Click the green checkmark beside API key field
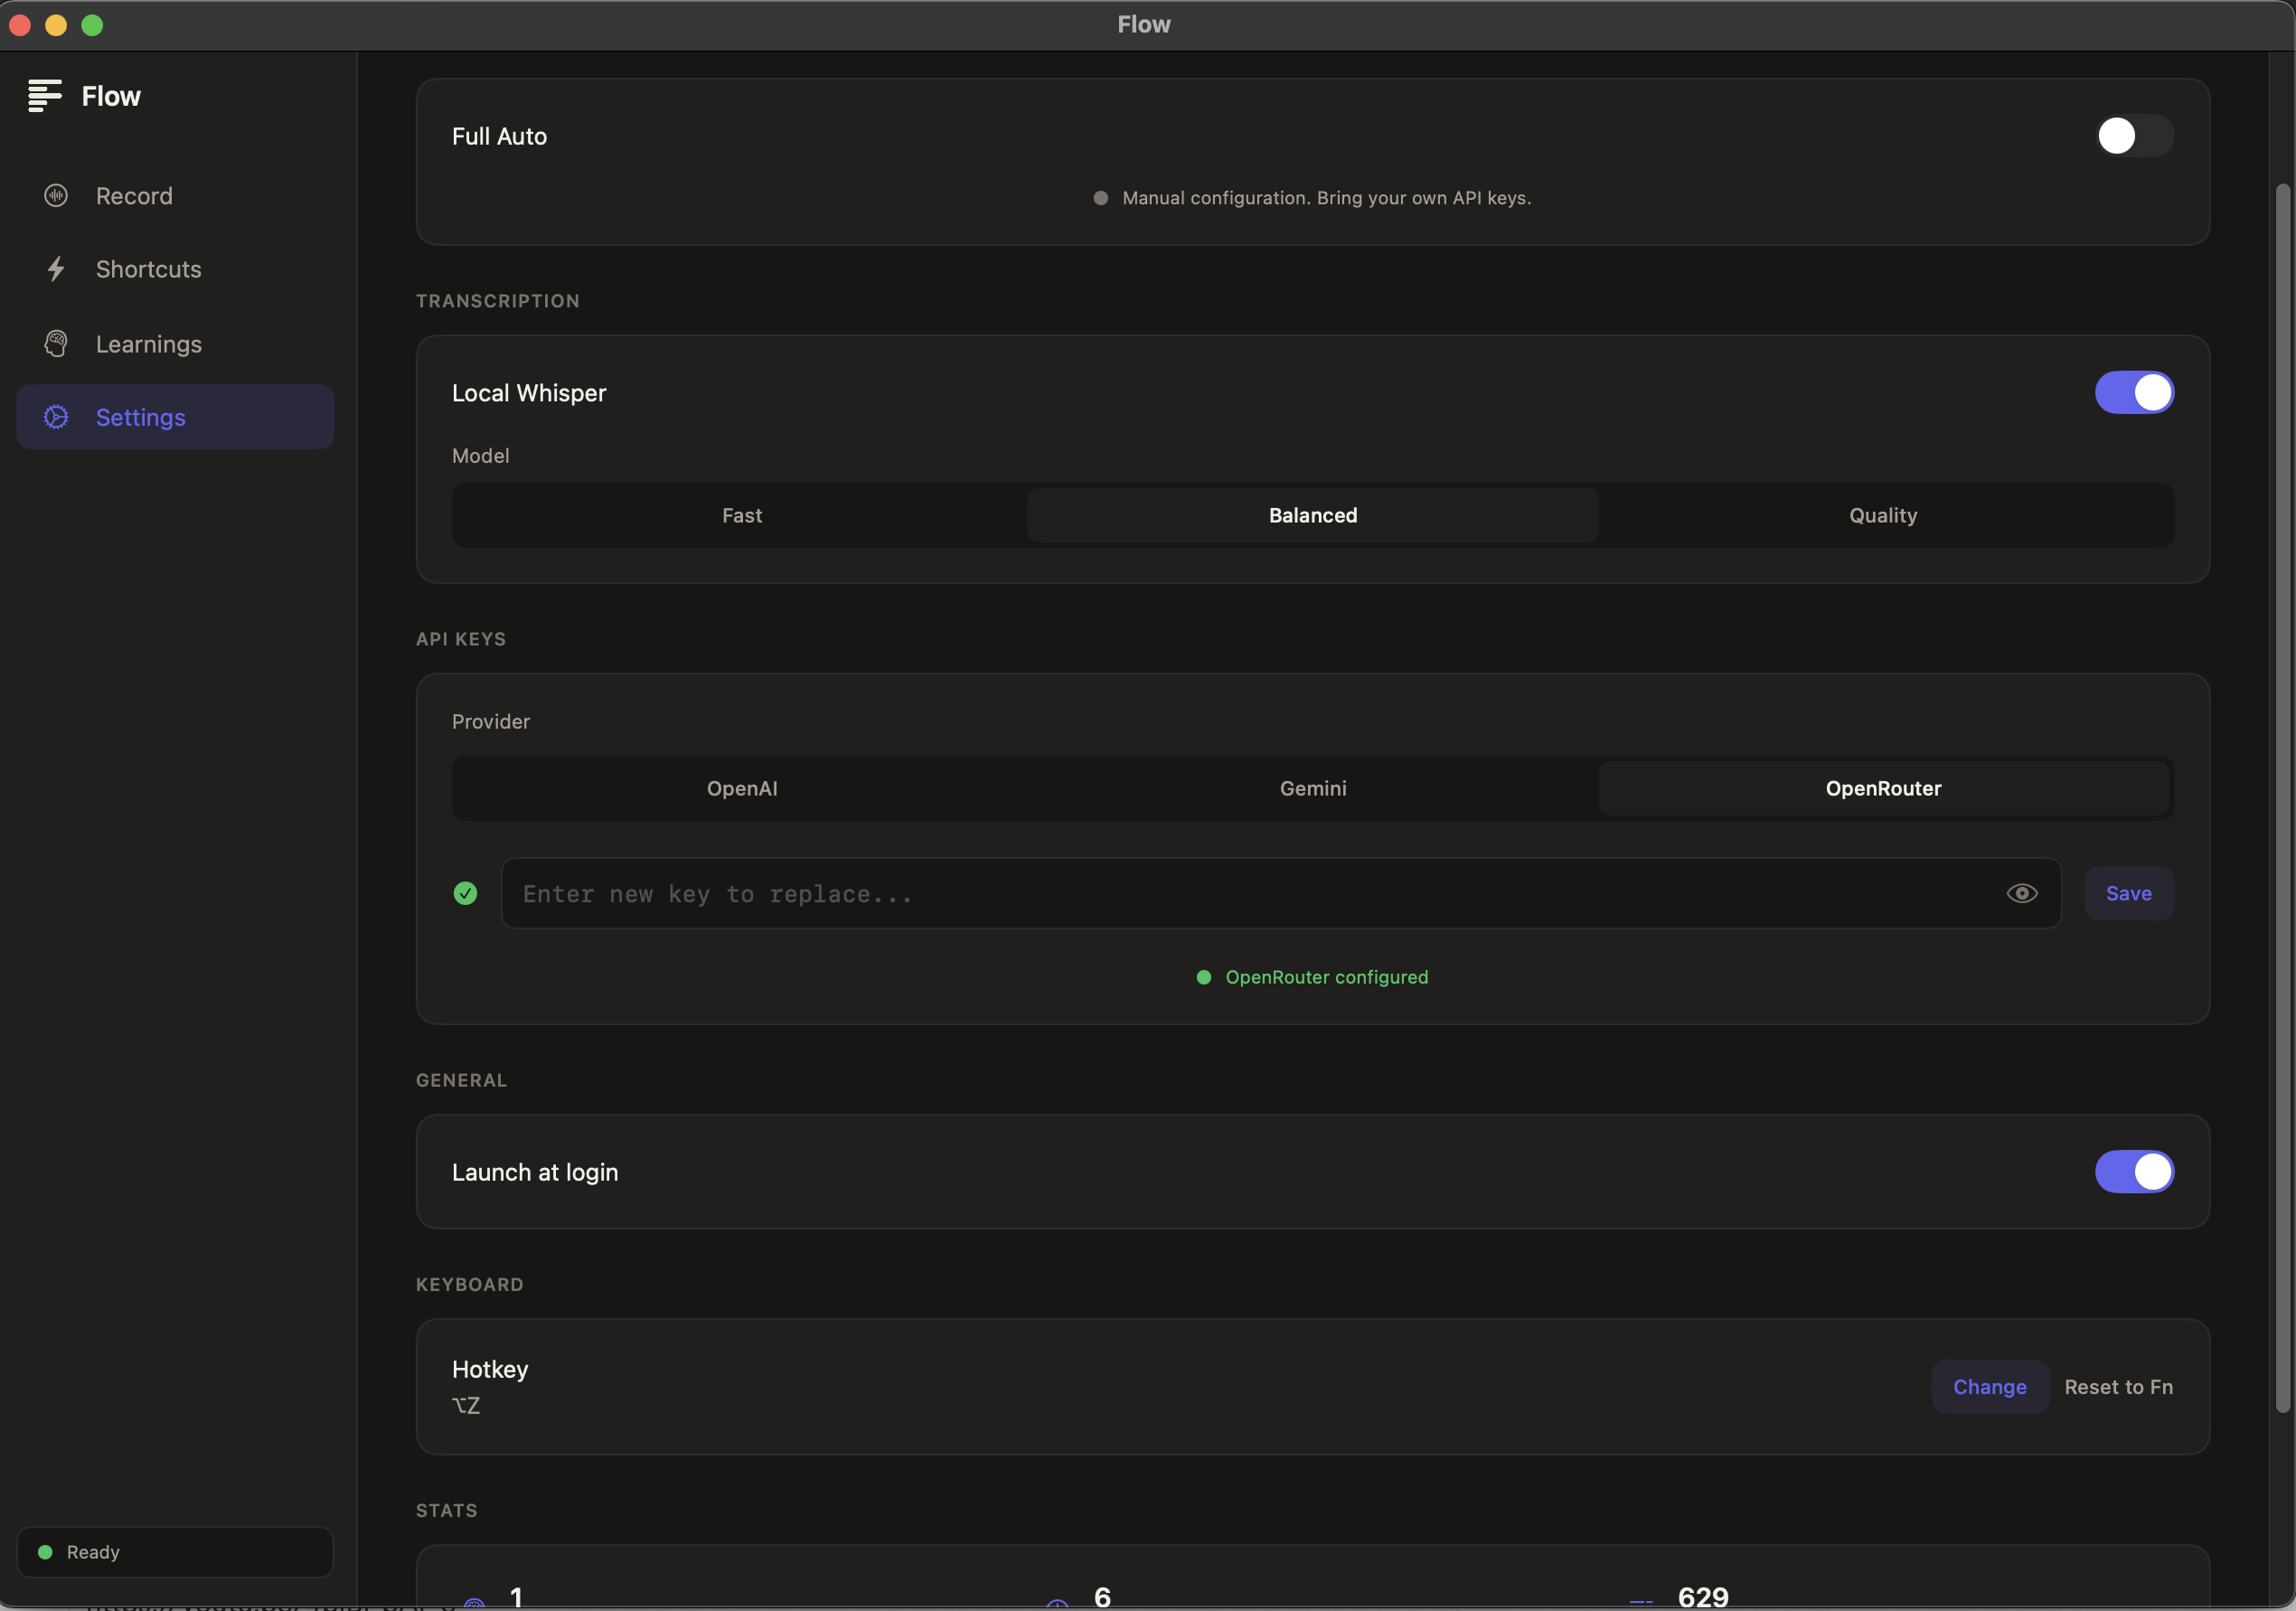 (465, 893)
